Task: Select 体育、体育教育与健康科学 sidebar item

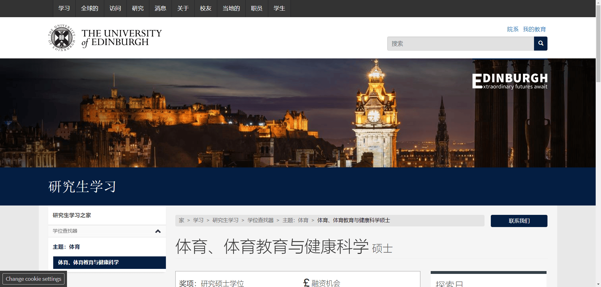Action: click(109, 262)
